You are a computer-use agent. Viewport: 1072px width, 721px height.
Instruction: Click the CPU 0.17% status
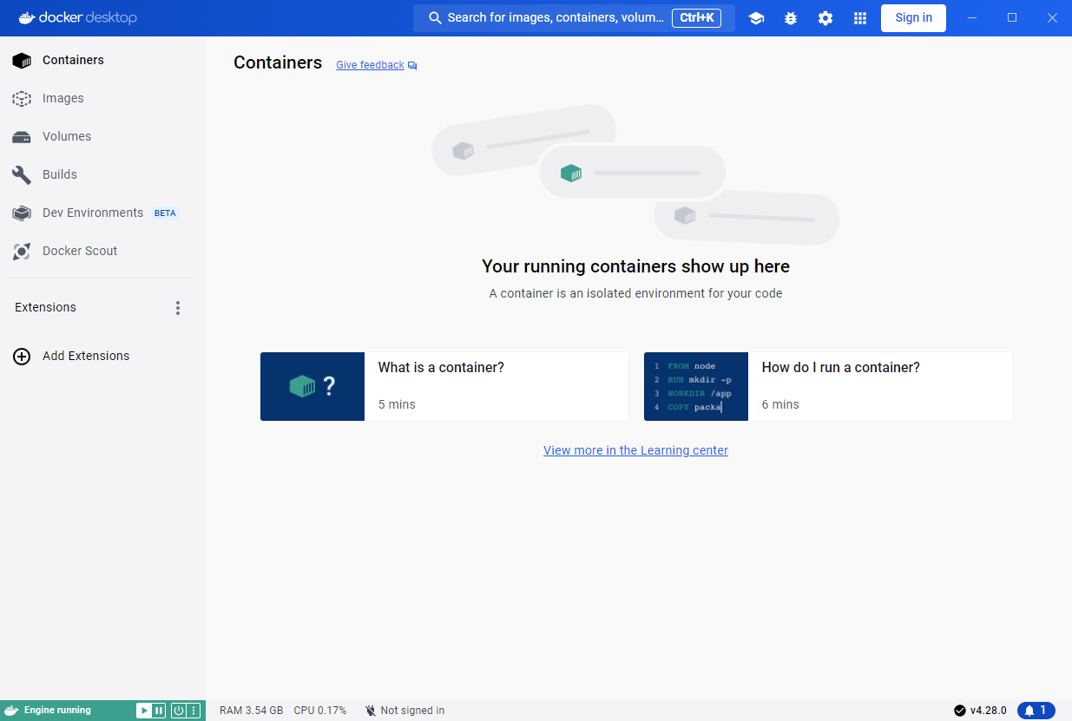coord(320,711)
